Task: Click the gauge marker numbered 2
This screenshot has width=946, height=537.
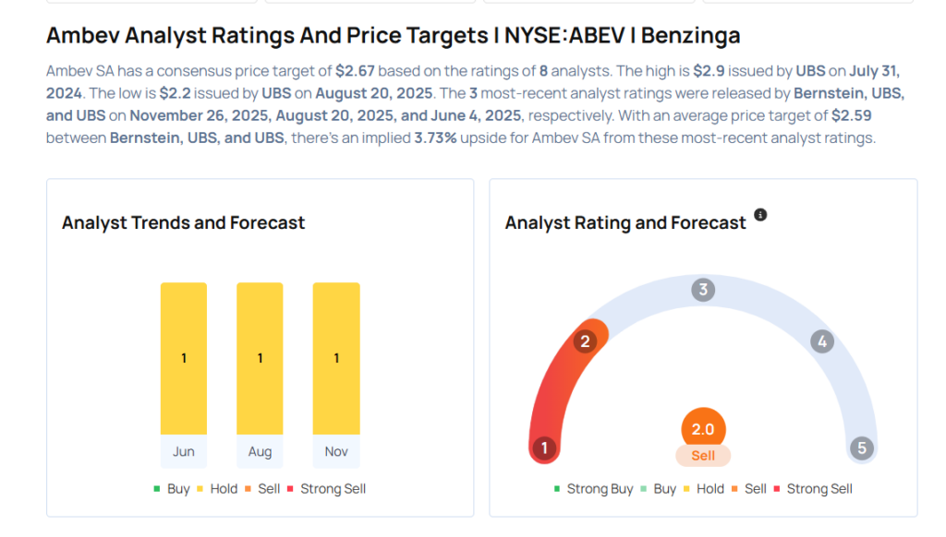Action: point(584,342)
